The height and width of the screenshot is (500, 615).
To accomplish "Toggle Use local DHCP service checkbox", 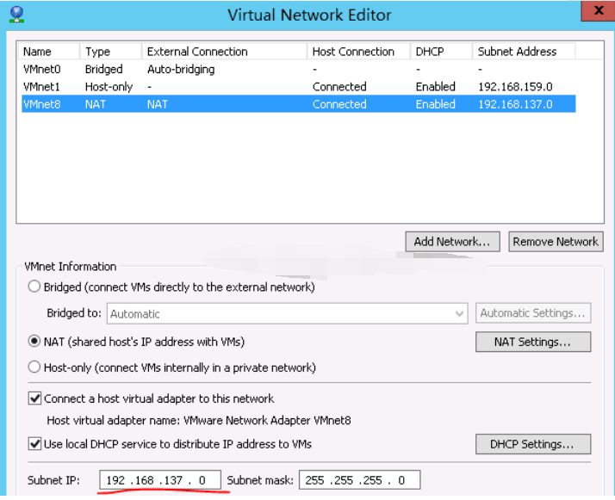I will 35,444.
